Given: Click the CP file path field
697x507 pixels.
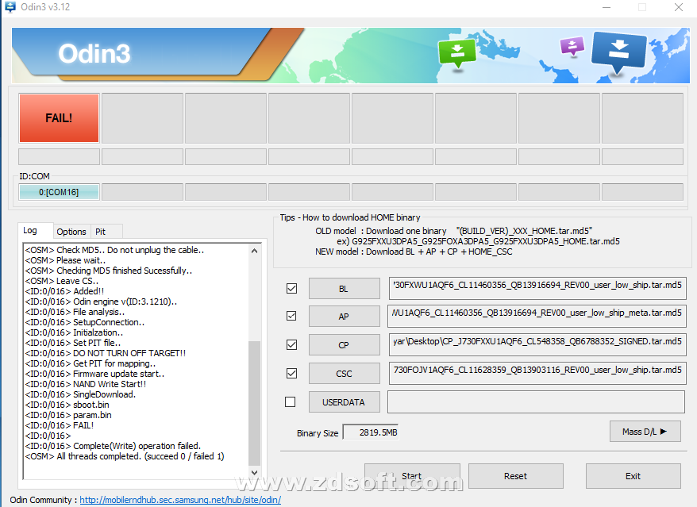Looking at the screenshot, I should [x=537, y=344].
